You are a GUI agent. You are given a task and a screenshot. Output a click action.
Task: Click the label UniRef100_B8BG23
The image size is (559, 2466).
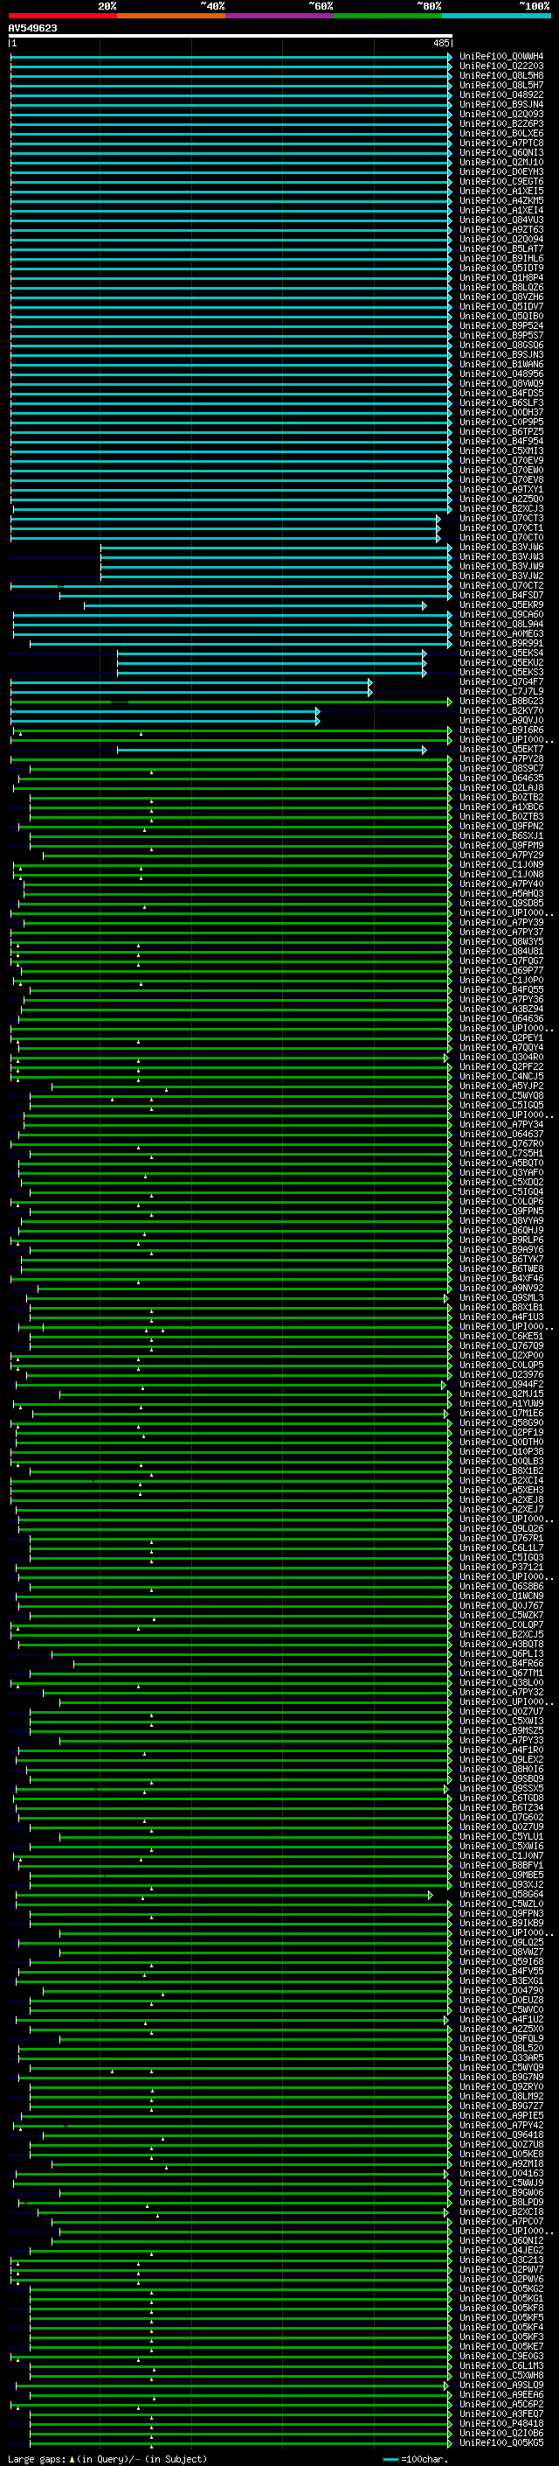tap(501, 701)
